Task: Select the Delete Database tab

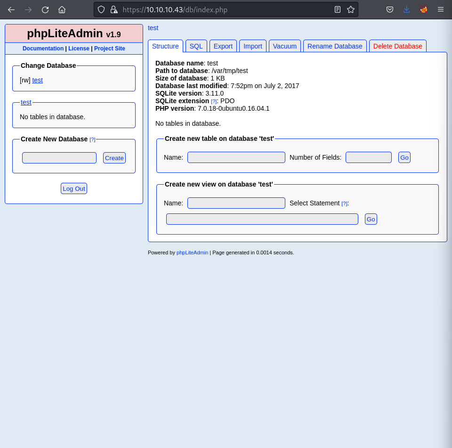Action: coord(397,46)
